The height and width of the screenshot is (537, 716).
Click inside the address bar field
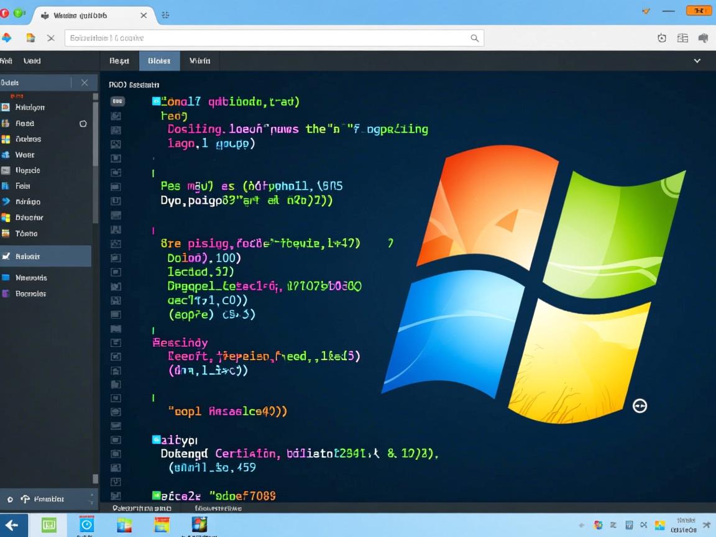click(x=267, y=38)
